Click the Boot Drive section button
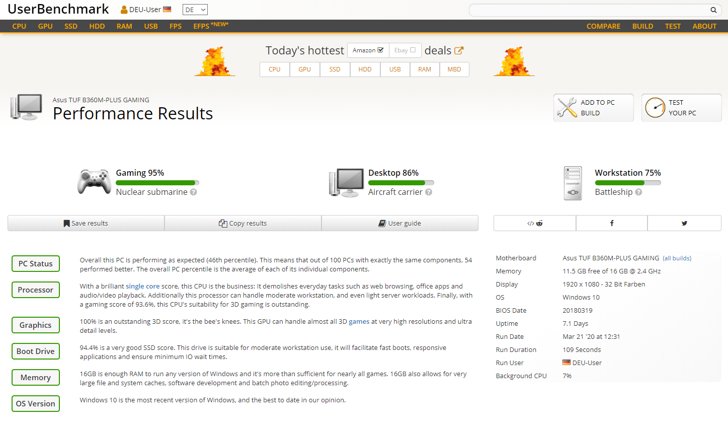The height and width of the screenshot is (426, 728). (36, 351)
